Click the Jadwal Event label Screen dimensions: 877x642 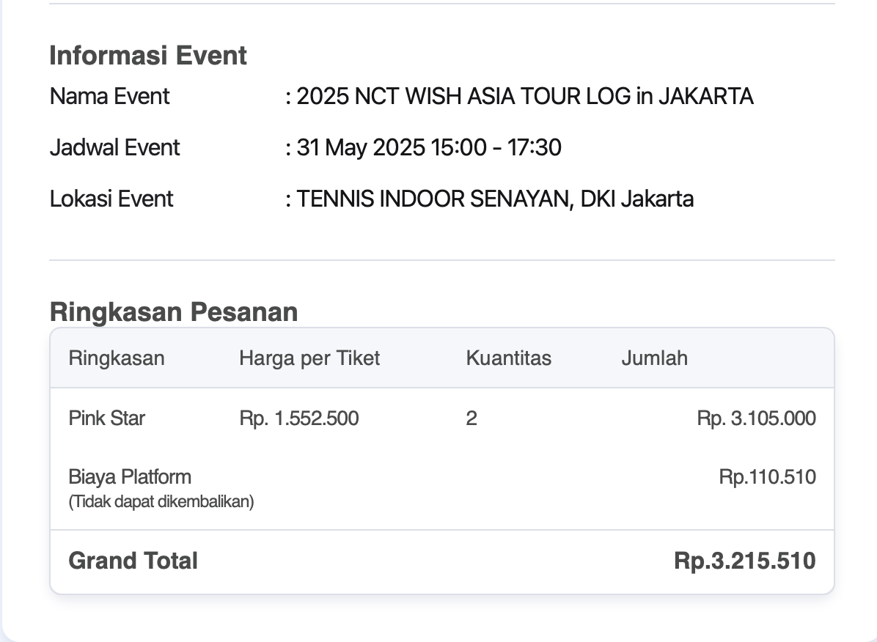tap(114, 147)
